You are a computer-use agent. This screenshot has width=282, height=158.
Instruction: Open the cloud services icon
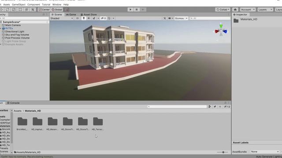(x=235, y=10)
